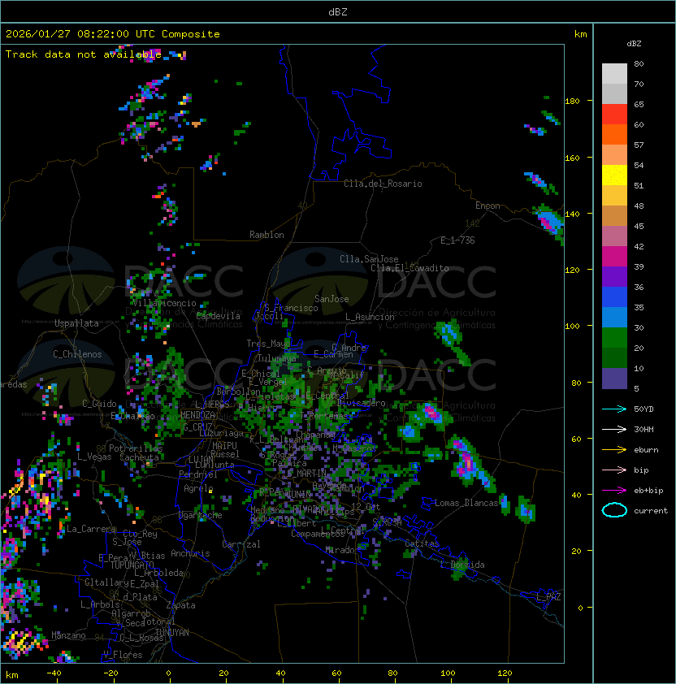676x684 pixels.
Task: Click the cyan ellipse 'current' legend icon
Action: [x=614, y=510]
